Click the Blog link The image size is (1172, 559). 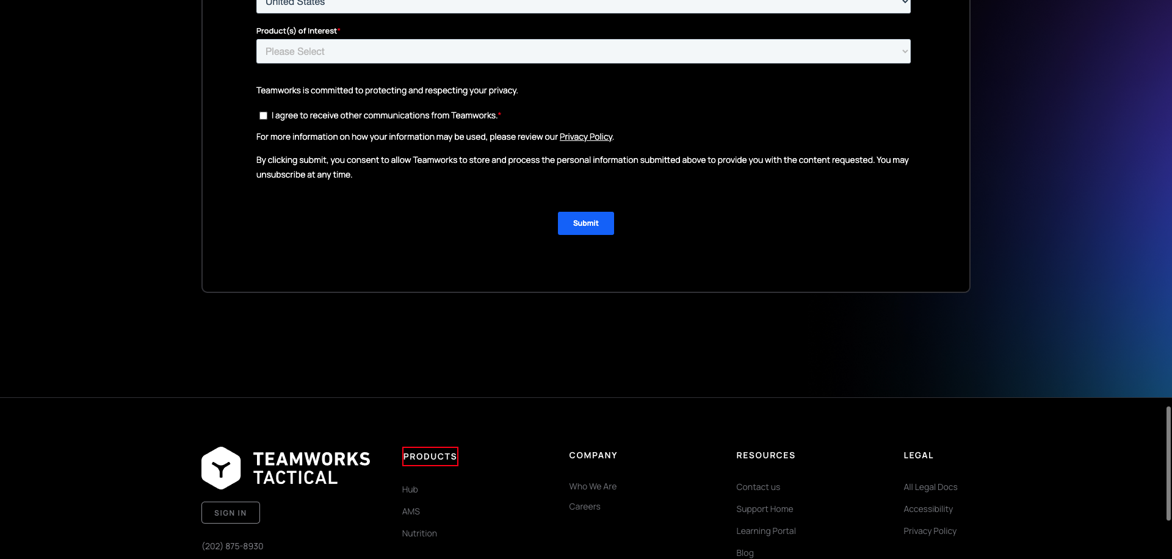point(745,552)
